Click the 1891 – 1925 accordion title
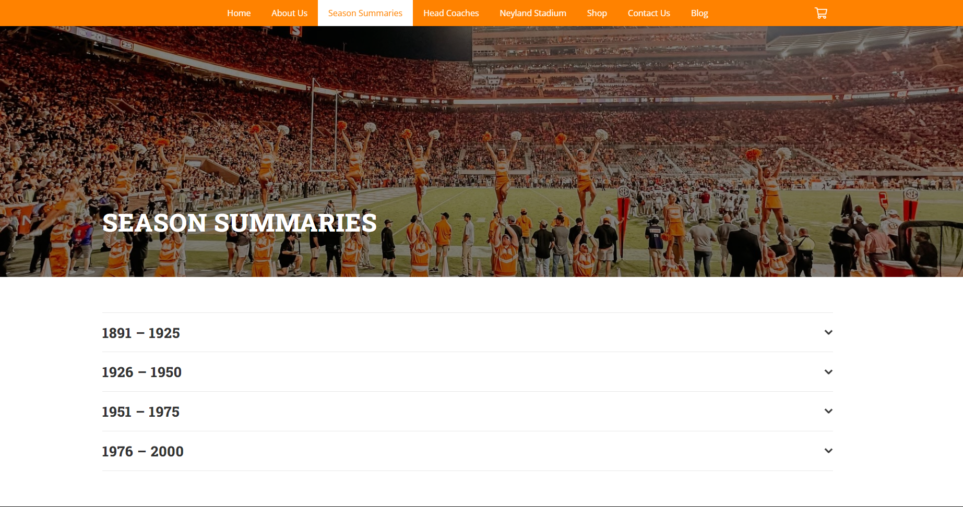Screen dimensions: 963x507 [141, 333]
